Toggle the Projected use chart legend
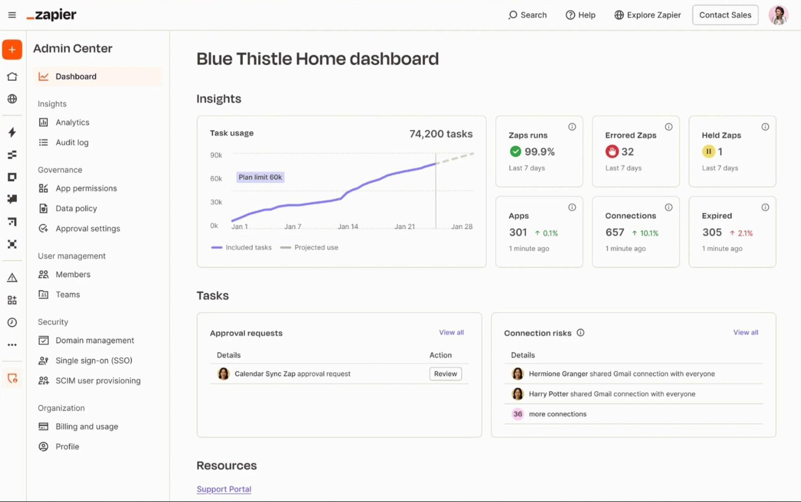 (x=309, y=247)
